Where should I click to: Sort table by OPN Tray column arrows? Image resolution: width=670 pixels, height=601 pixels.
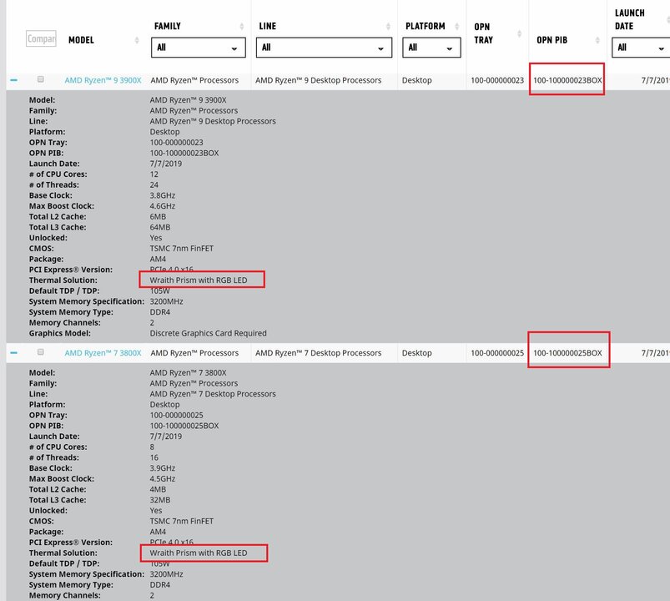(520, 33)
